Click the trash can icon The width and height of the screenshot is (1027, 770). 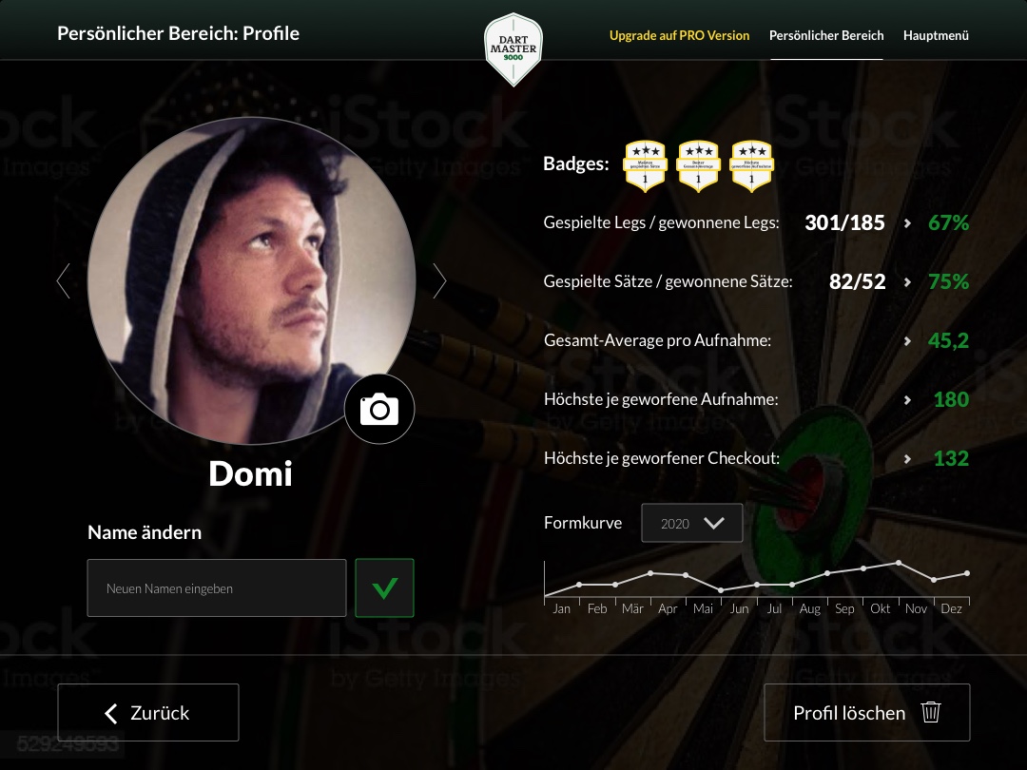pyautogui.click(x=931, y=712)
